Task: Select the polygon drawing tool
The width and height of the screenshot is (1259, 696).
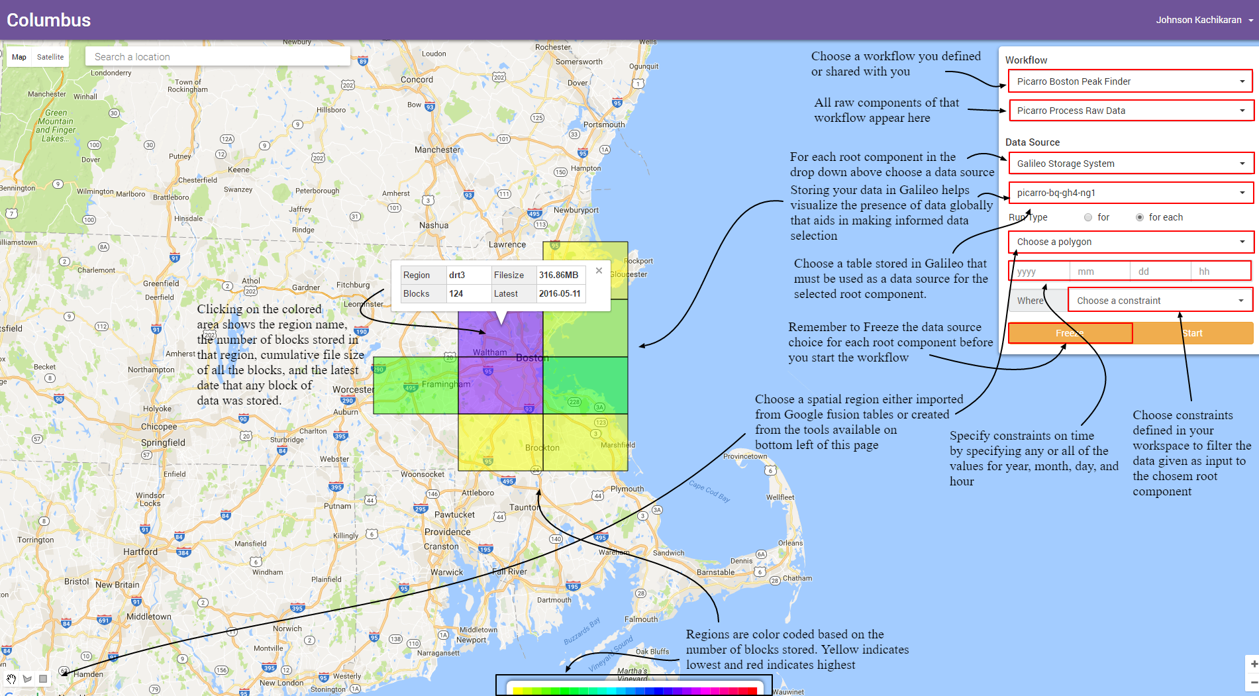Action: pos(27,679)
